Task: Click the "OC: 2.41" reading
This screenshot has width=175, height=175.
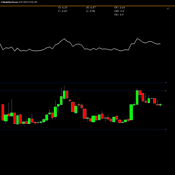Action: (x=120, y=8)
